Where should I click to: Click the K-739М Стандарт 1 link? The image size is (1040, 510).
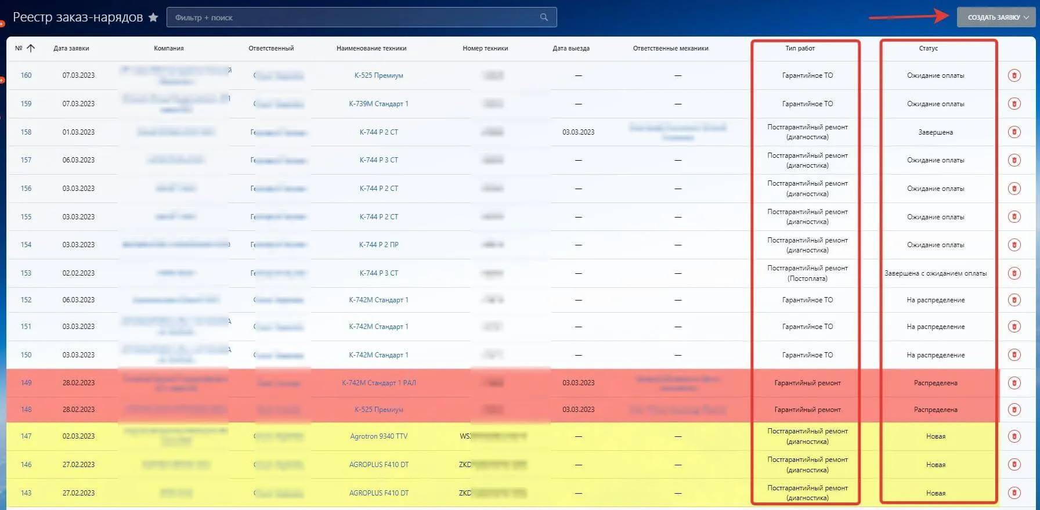378,104
